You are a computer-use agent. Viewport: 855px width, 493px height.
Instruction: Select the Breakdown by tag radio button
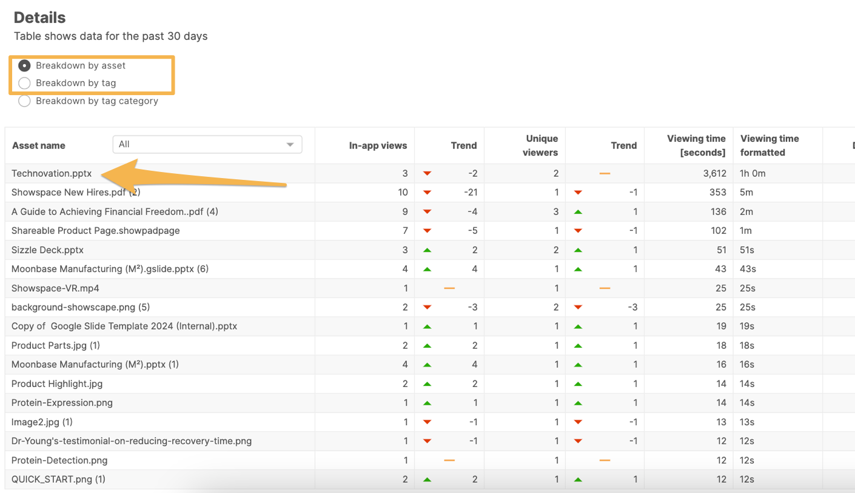pos(24,83)
